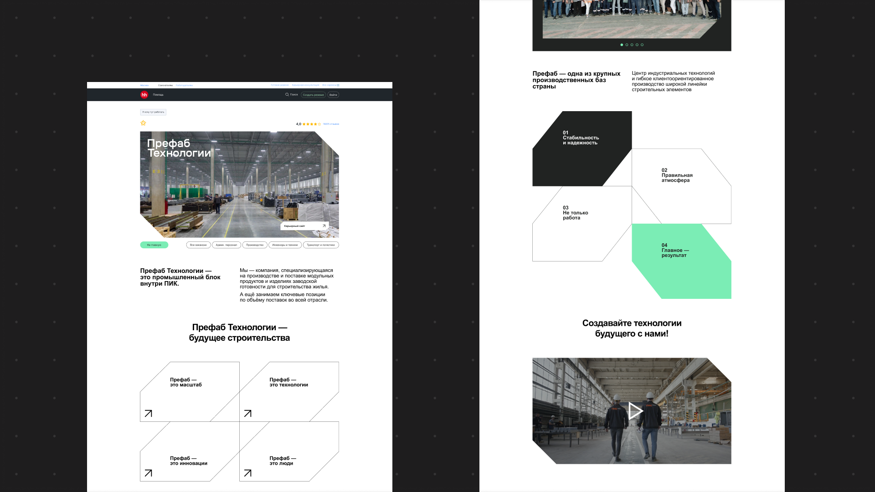Image resolution: width=875 pixels, height=492 pixels.
Task: Click text Префаб — одна из крупных производственных баз
Action: [576, 80]
